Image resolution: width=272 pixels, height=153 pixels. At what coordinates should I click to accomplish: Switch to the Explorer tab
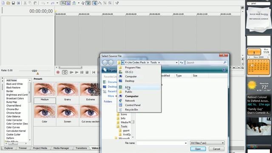tap(8, 148)
